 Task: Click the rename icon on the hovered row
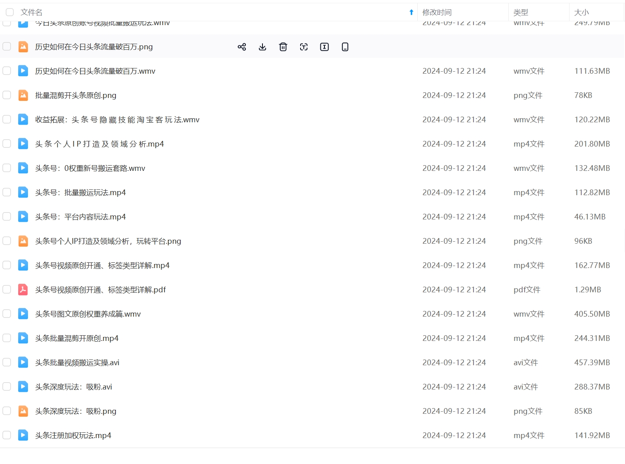point(324,47)
